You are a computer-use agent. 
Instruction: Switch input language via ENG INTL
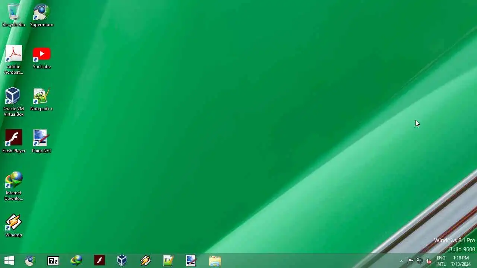[x=441, y=261]
